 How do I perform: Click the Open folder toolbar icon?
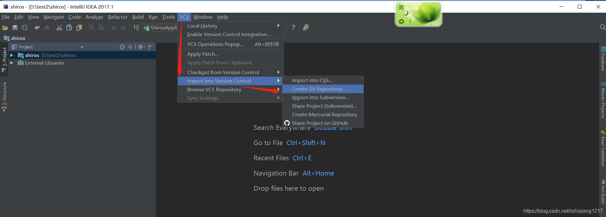[5, 28]
